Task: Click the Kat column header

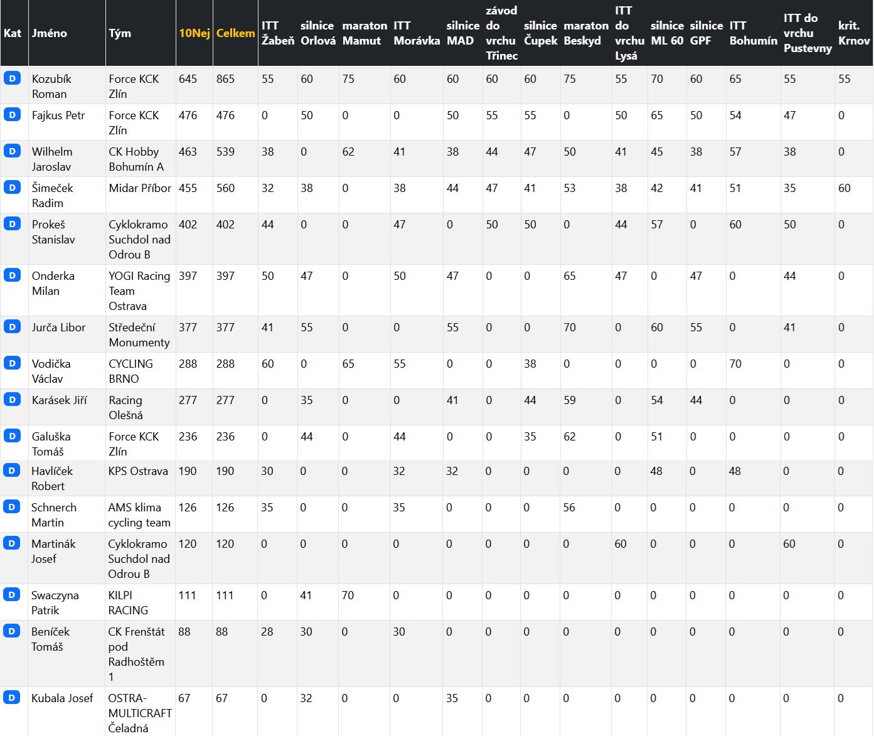Action: point(13,33)
